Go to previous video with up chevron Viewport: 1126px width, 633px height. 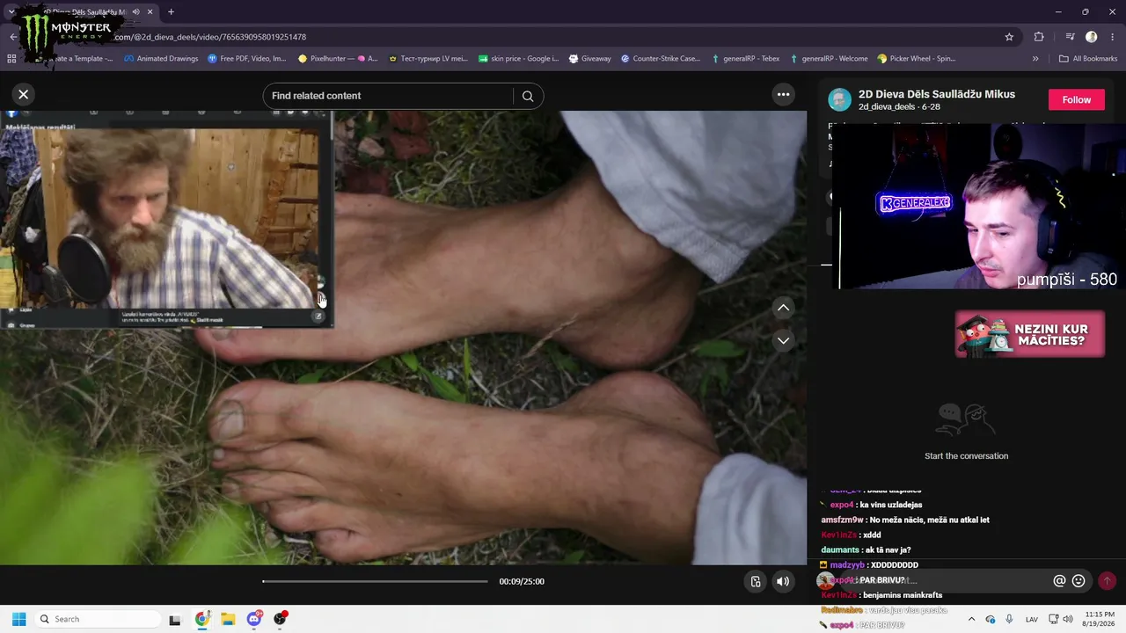point(783,308)
